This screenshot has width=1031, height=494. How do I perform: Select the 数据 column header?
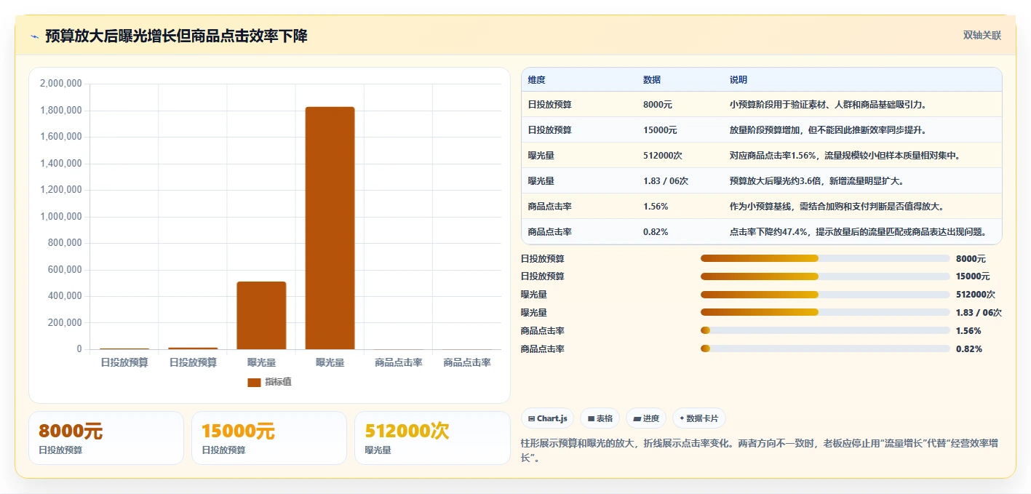[x=652, y=80]
